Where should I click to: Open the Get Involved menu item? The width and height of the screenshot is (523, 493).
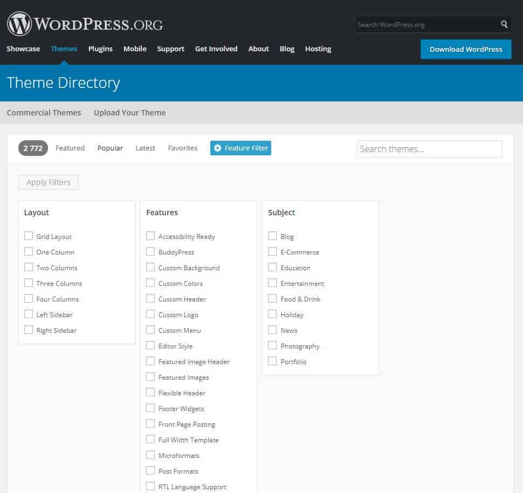point(216,49)
